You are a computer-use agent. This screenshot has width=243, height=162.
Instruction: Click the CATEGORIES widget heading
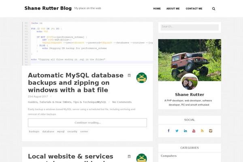[x=190, y=148]
